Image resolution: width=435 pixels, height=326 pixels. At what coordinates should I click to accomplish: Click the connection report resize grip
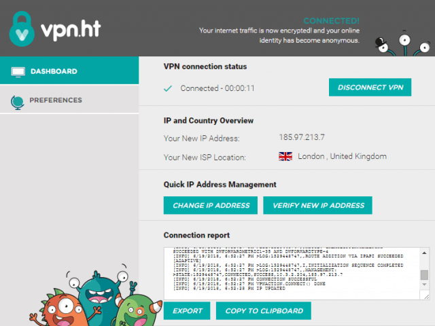click(x=425, y=295)
